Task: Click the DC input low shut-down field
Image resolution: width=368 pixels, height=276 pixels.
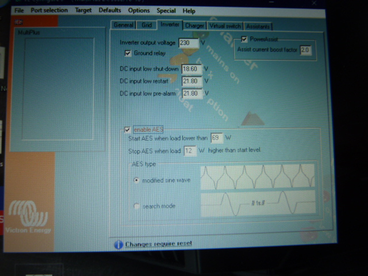Action: [191, 69]
